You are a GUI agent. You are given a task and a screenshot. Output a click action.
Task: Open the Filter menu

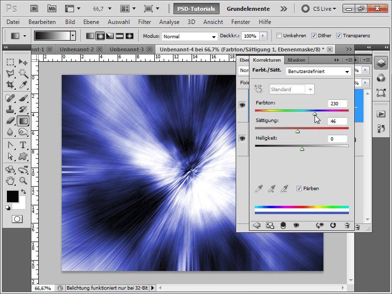[x=145, y=22]
